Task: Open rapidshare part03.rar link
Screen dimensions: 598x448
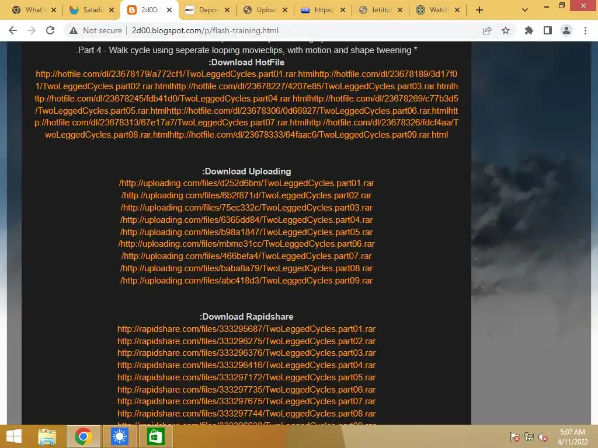Action: point(246,353)
